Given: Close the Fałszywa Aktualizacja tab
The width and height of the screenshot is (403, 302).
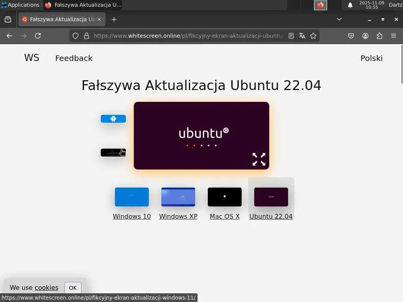Looking at the screenshot, I should (99, 19).
